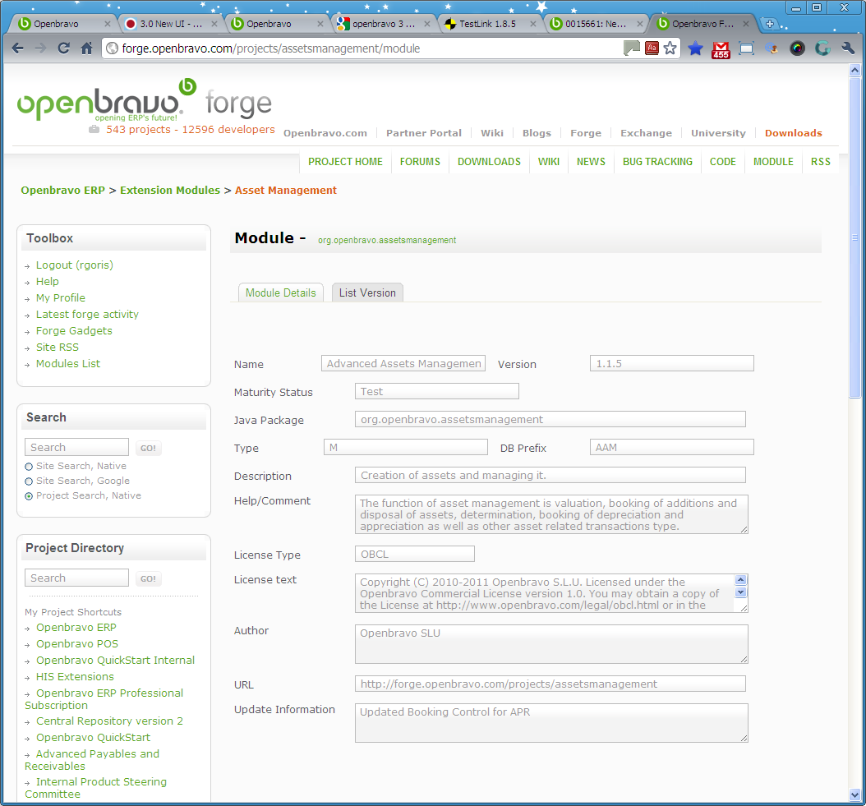Open org.openbravo.assetsmanagement module link

[x=387, y=240]
